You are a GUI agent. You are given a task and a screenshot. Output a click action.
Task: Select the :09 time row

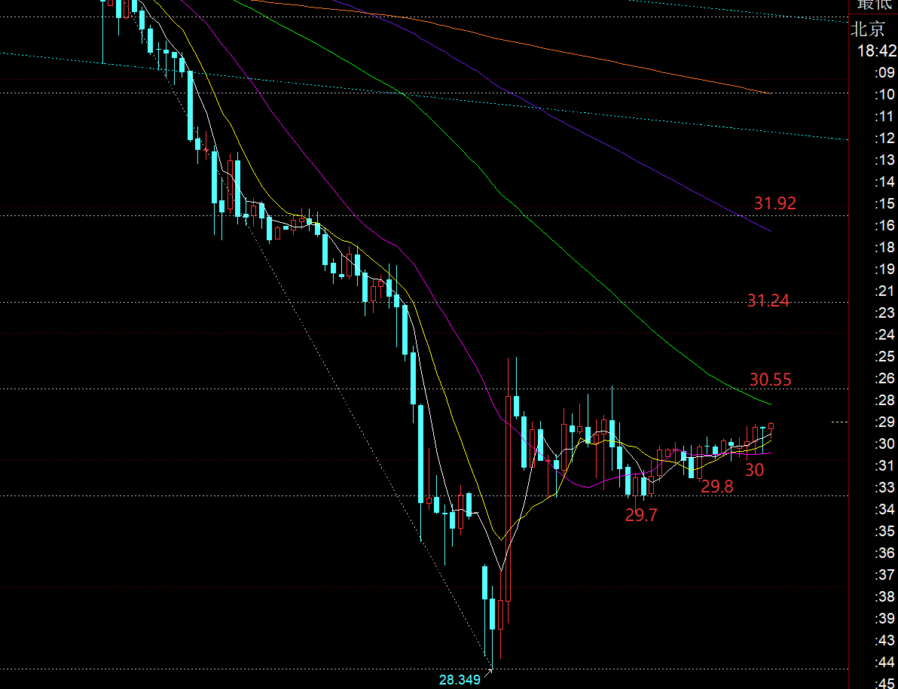coord(885,73)
